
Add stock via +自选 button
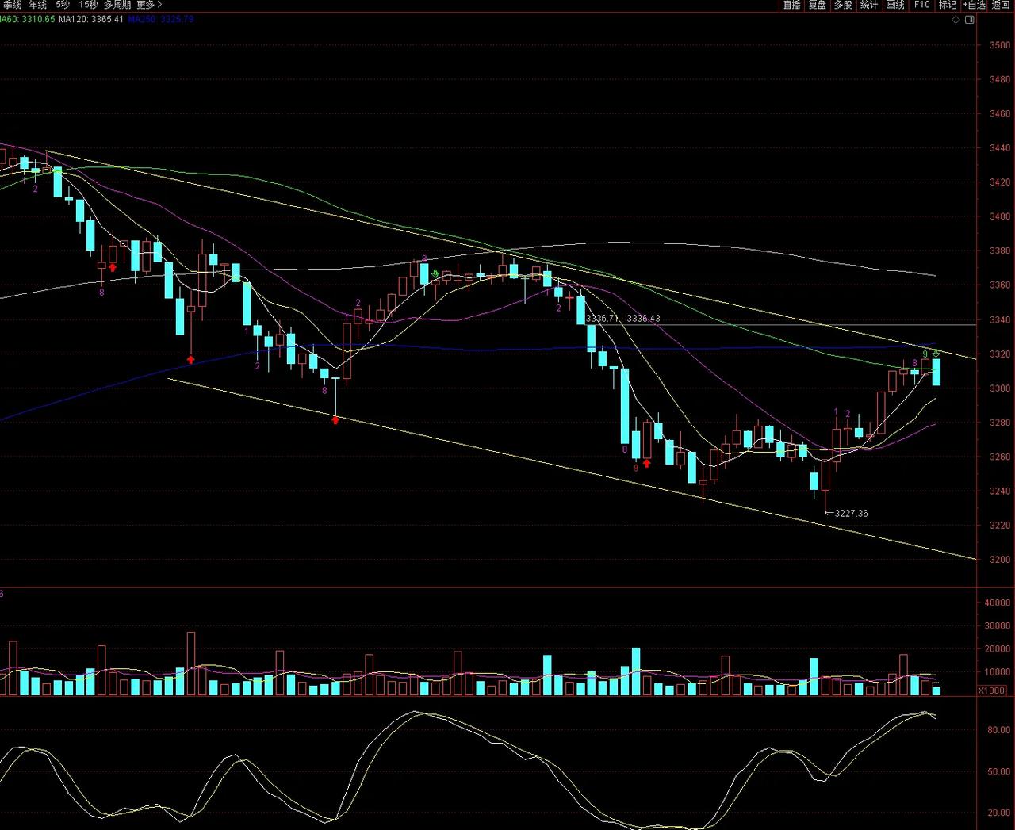tap(974, 5)
